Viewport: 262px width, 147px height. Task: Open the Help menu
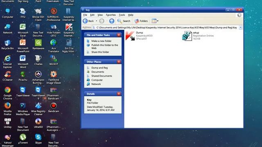click(131, 15)
